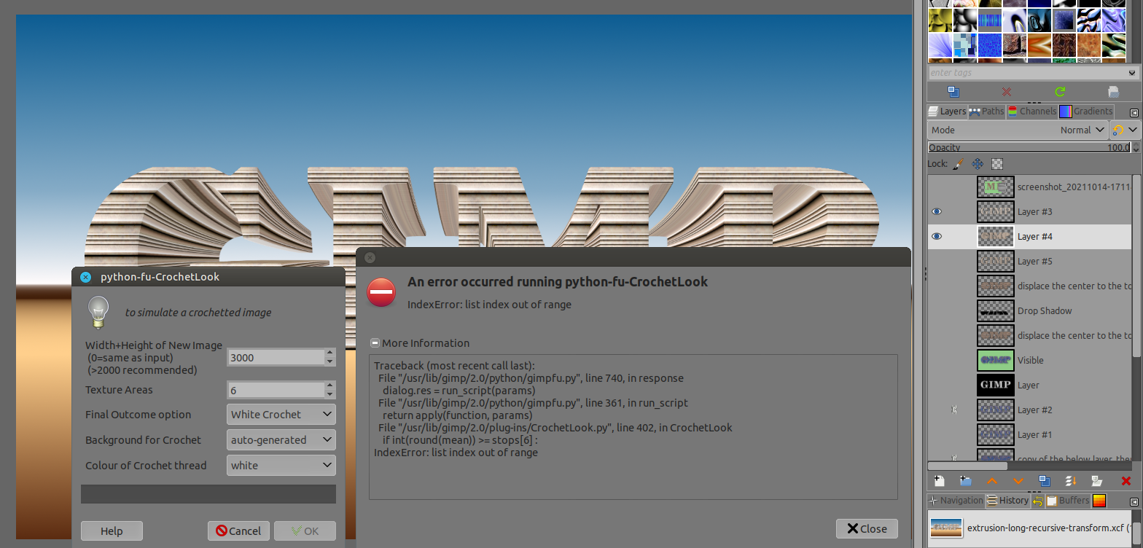Select the black GIMP Layer thumbnail
Screen dimensions: 1143x548
pos(995,385)
